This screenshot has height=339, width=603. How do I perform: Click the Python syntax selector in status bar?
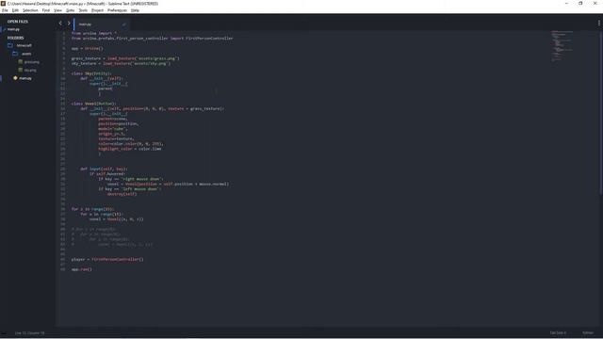pyautogui.click(x=588, y=332)
